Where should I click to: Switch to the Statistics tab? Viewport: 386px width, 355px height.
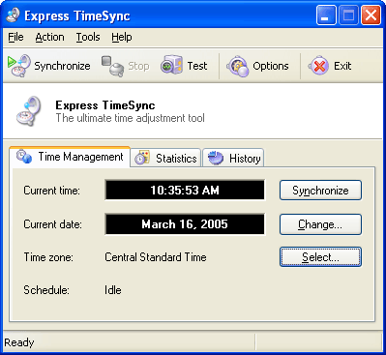(x=165, y=158)
